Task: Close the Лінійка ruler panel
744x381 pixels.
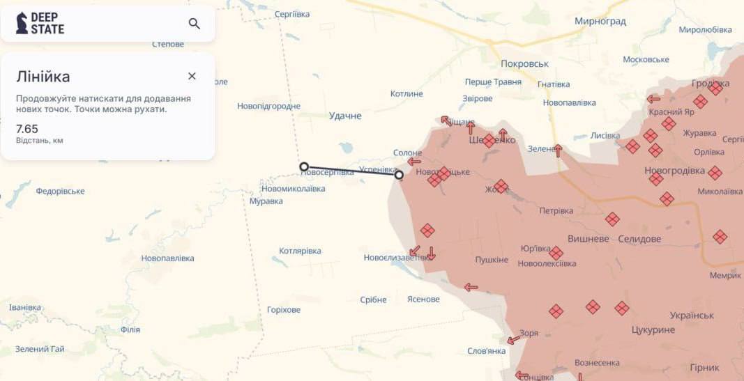Action: (192, 76)
